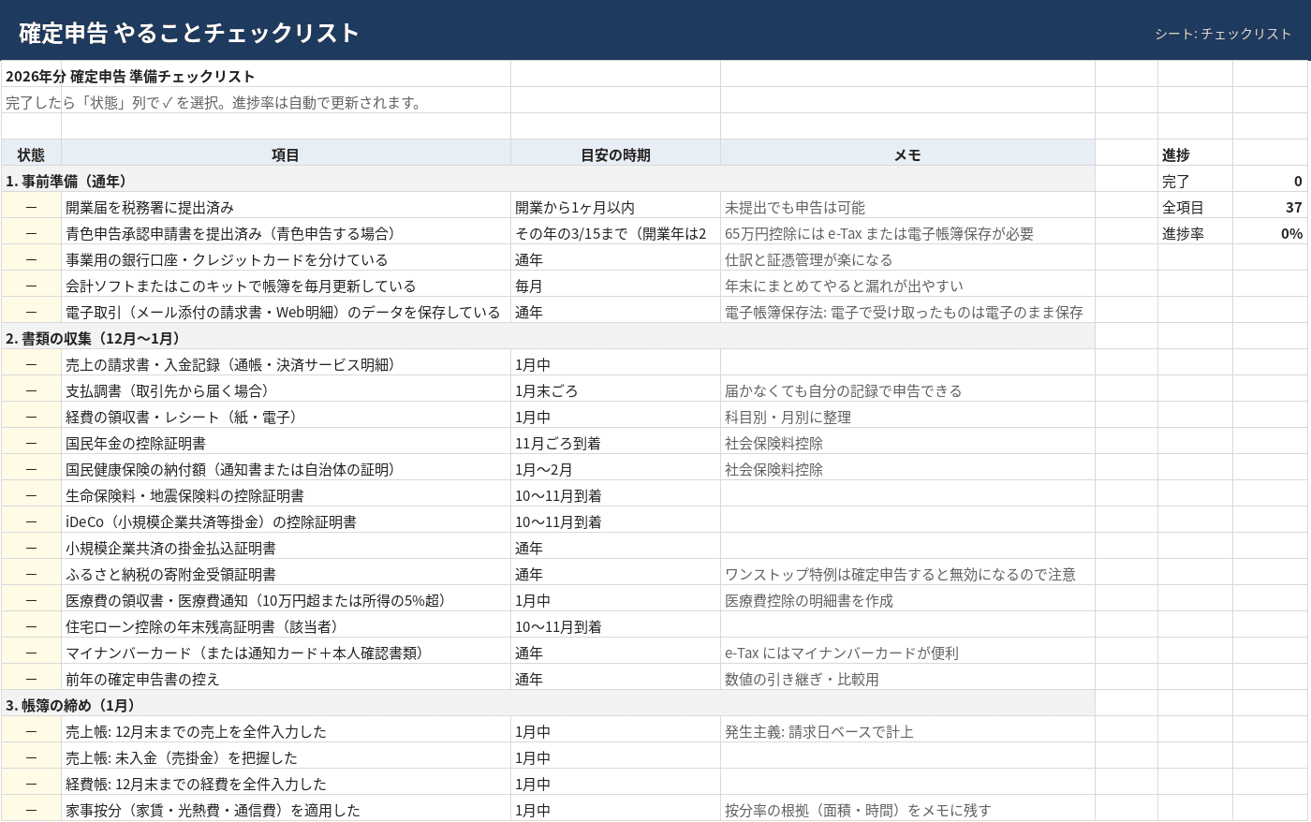Click the シート: チェックリスト label
Screen dimensions: 1311x822
[x=1223, y=34]
